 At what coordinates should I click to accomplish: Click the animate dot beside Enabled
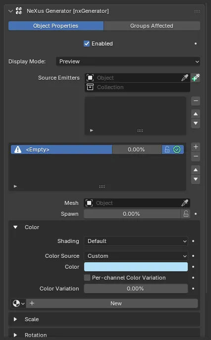196,44
